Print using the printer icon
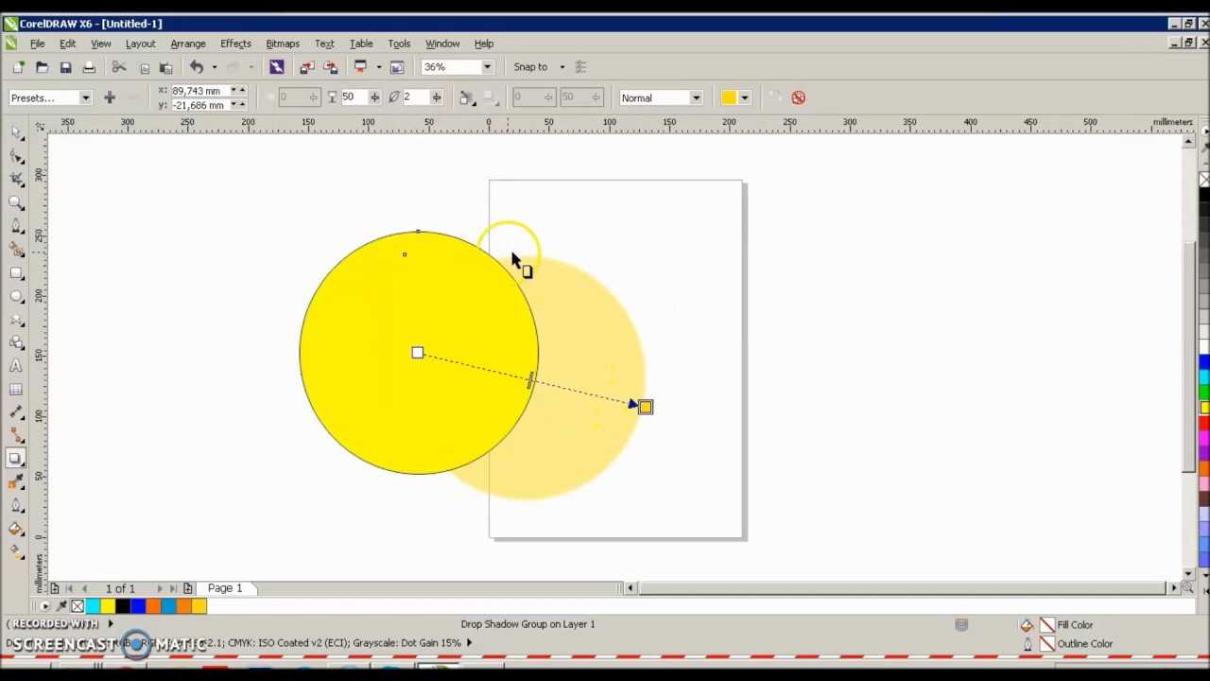Screen dimensions: 1210x681 tap(89, 67)
